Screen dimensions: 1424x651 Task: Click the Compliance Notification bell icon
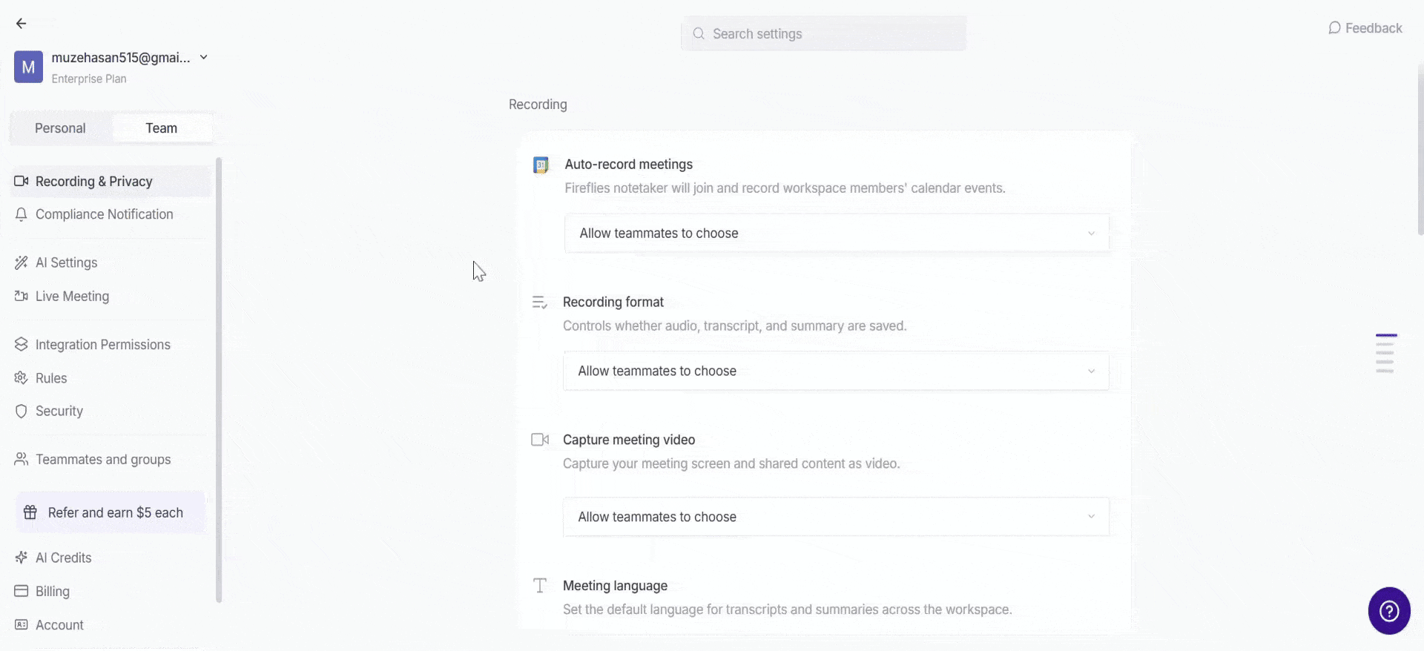(22, 214)
